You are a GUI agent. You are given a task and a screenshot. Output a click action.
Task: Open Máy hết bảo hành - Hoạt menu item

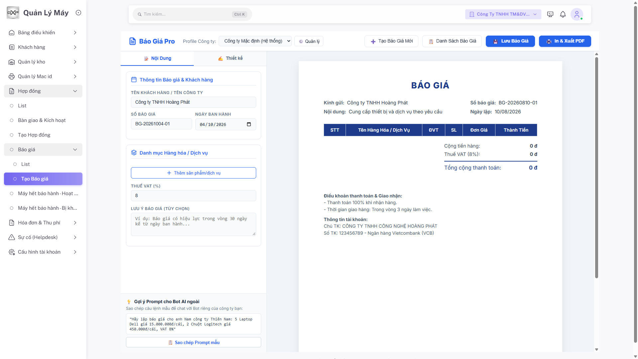click(x=43, y=193)
